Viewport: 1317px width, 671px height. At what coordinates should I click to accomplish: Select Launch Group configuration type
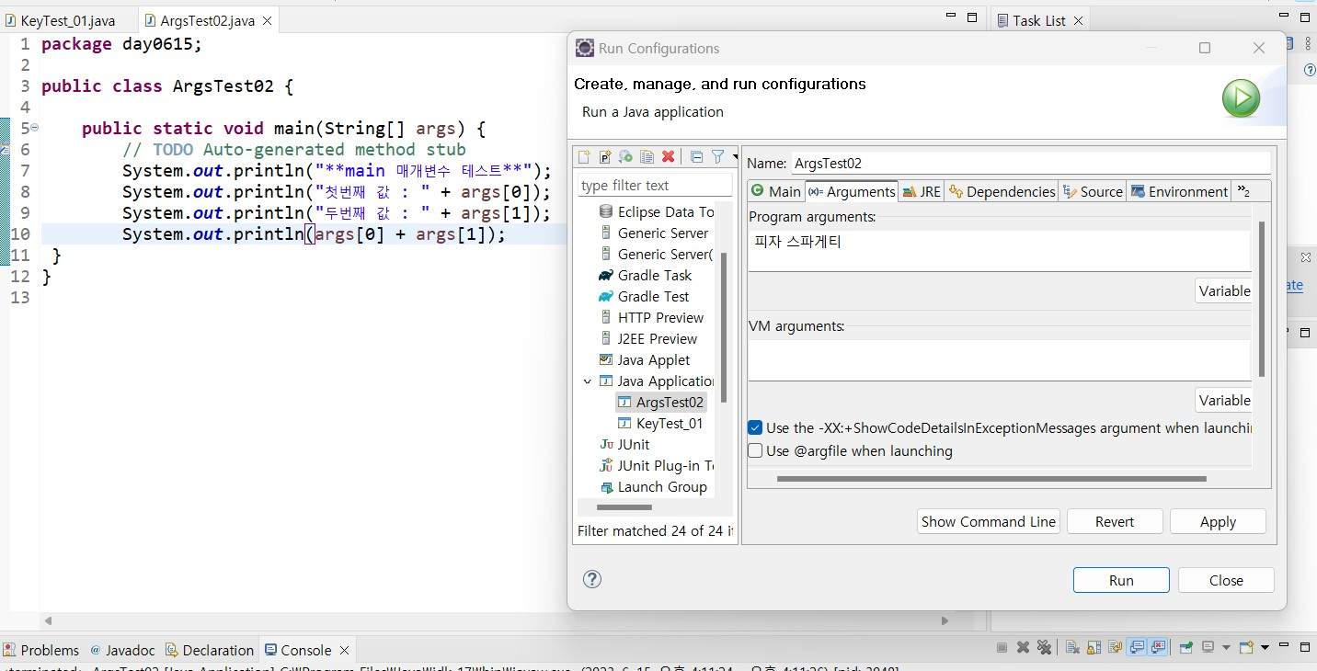click(x=653, y=486)
